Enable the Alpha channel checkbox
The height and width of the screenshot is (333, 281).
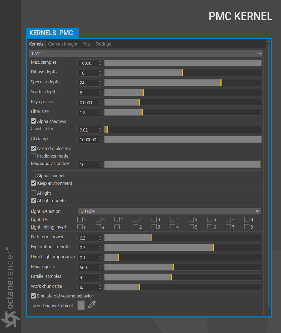pyautogui.click(x=33, y=175)
